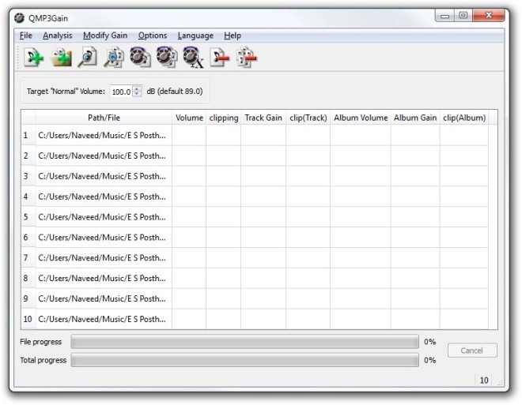Apply Constant Gain using the toolbar icon
522x405 pixels.
tap(193, 58)
